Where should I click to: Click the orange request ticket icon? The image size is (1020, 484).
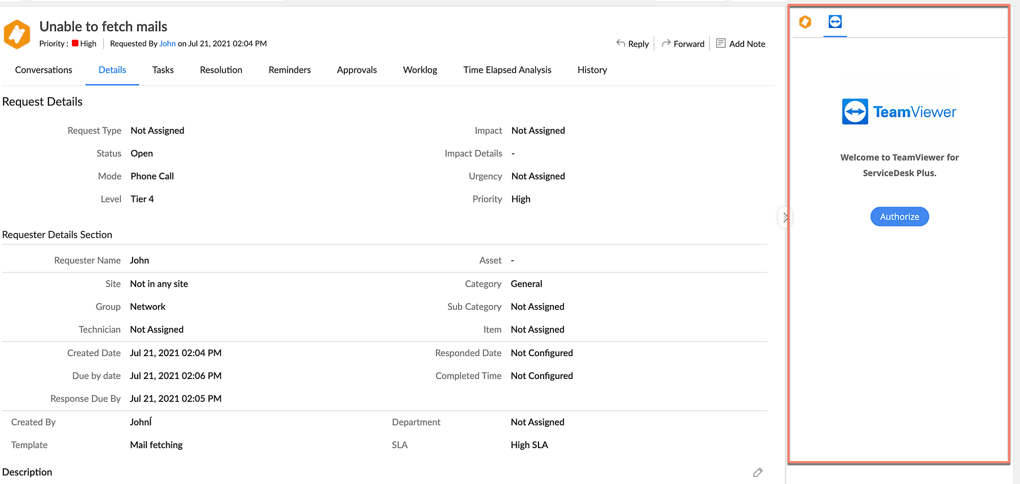click(x=17, y=34)
